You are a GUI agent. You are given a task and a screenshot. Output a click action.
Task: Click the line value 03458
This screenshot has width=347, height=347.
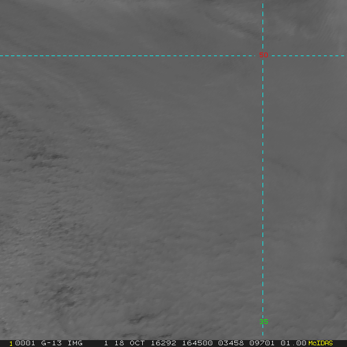pyautogui.click(x=231, y=343)
